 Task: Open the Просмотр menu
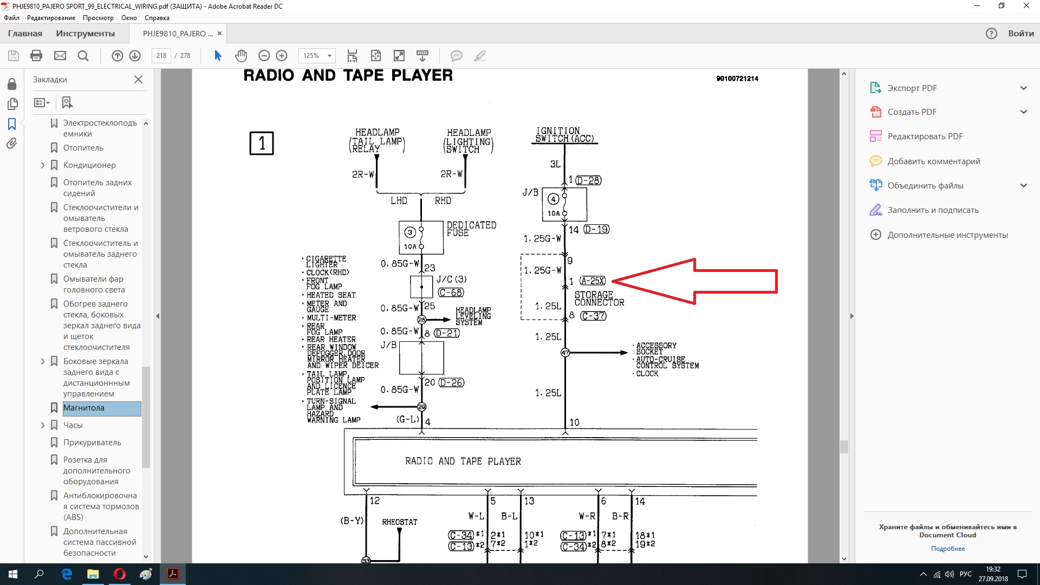(x=98, y=18)
